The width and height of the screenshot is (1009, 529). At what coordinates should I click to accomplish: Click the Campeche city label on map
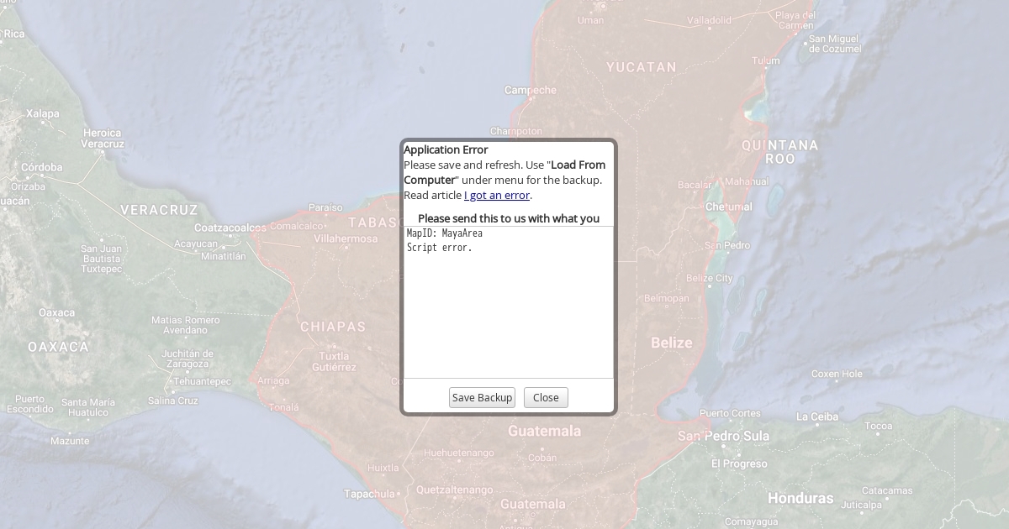coord(531,90)
